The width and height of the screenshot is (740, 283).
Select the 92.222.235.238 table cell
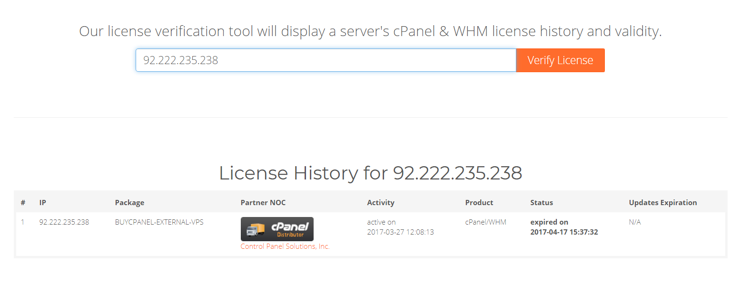(64, 222)
